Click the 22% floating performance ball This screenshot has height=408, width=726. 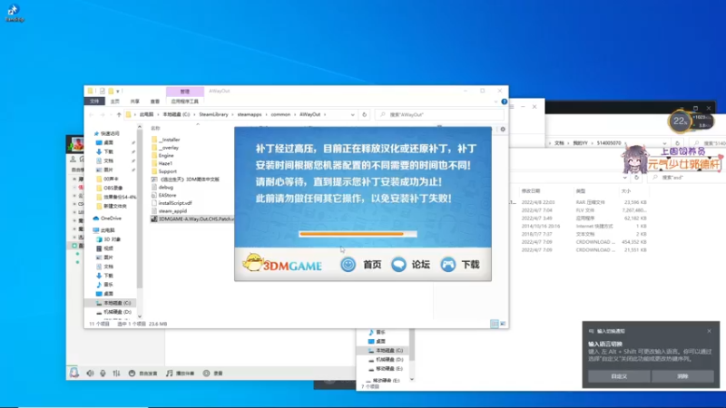tap(680, 121)
